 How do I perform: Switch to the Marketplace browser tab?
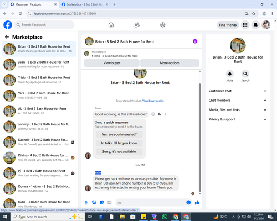85,4
